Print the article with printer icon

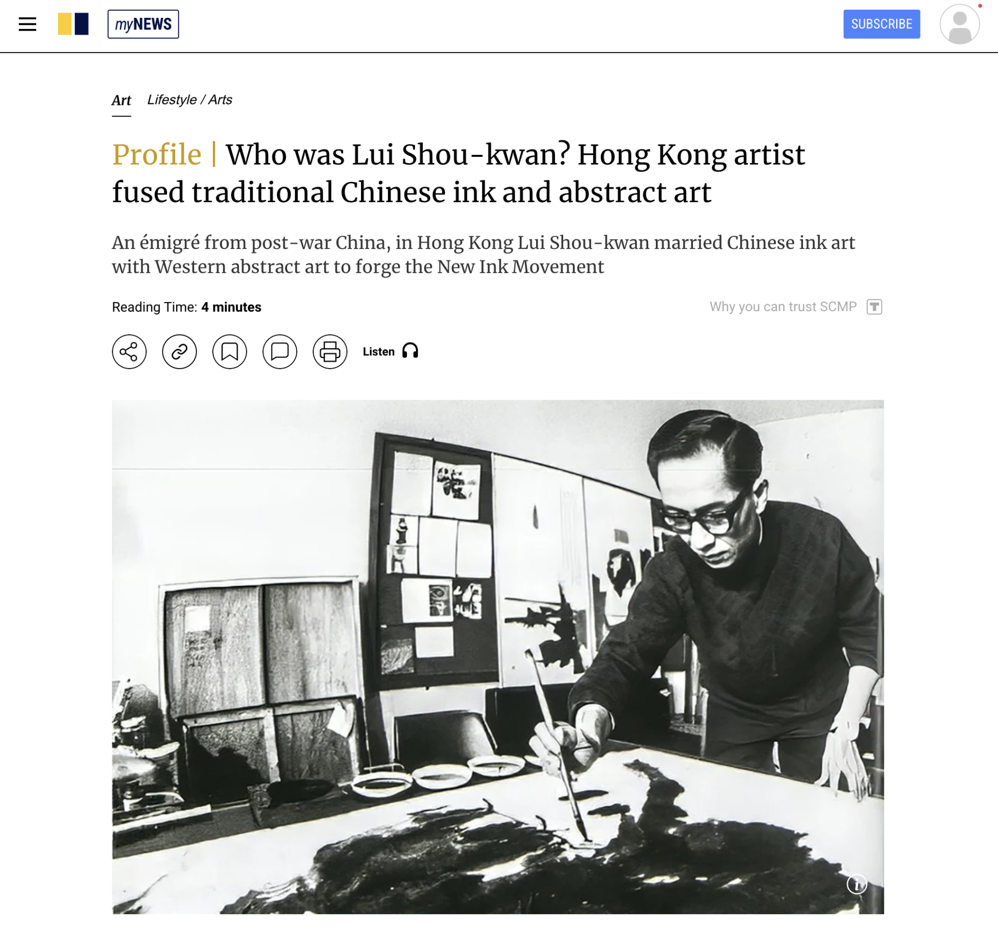point(330,352)
